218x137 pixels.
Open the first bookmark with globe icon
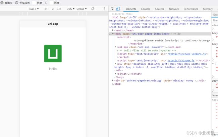pyautogui.click(x=6, y=3)
